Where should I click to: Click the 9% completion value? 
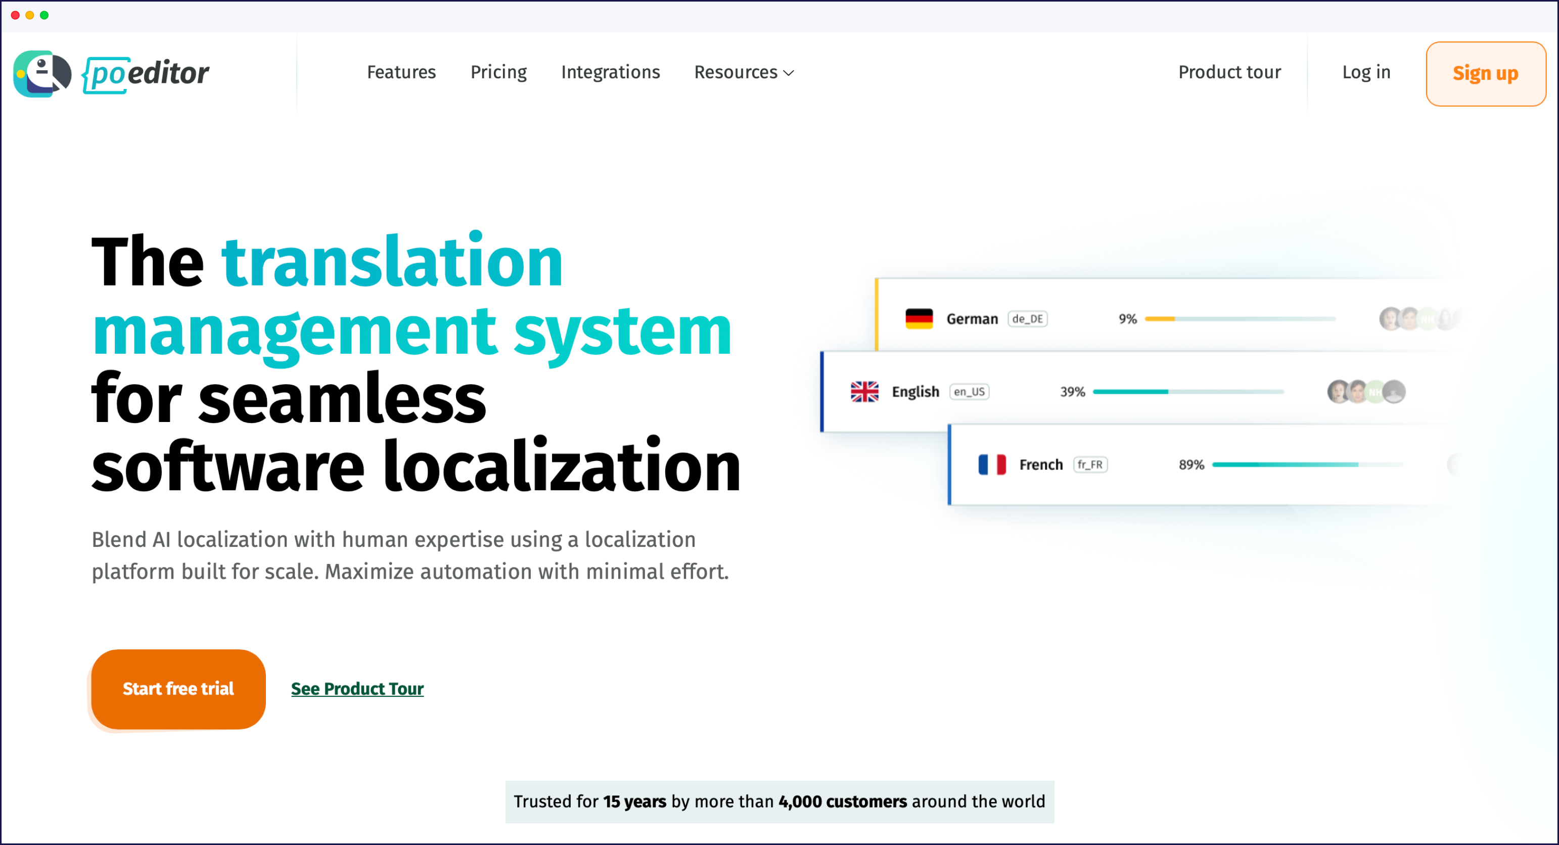pos(1127,319)
